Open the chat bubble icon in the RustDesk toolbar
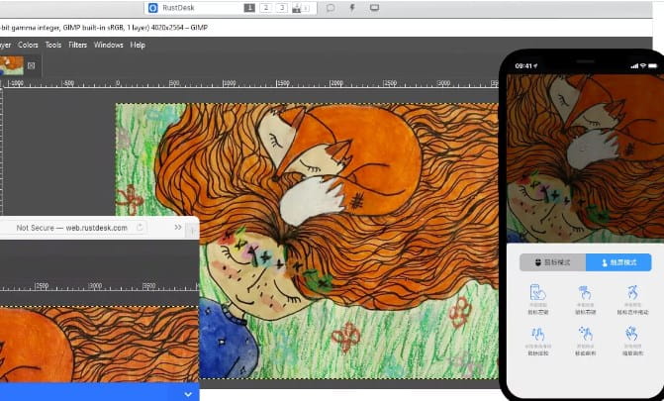664x401 pixels. [x=331, y=8]
